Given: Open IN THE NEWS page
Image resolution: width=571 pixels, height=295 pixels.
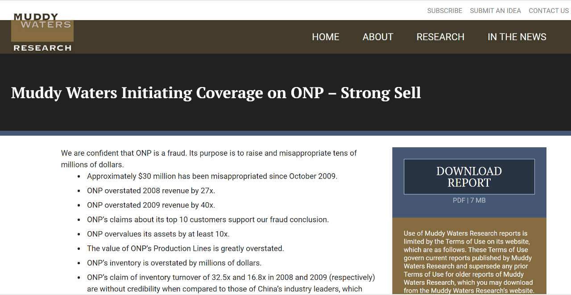Looking at the screenshot, I should tap(517, 37).
